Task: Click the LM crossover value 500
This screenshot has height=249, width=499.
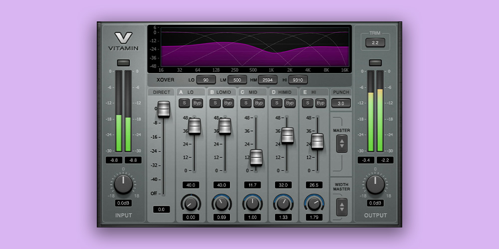Action: coord(237,80)
